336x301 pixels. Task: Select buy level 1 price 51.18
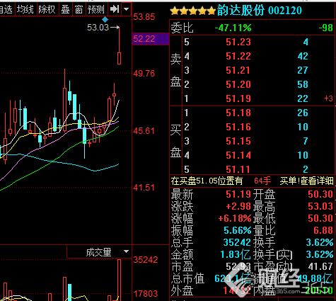click(238, 113)
